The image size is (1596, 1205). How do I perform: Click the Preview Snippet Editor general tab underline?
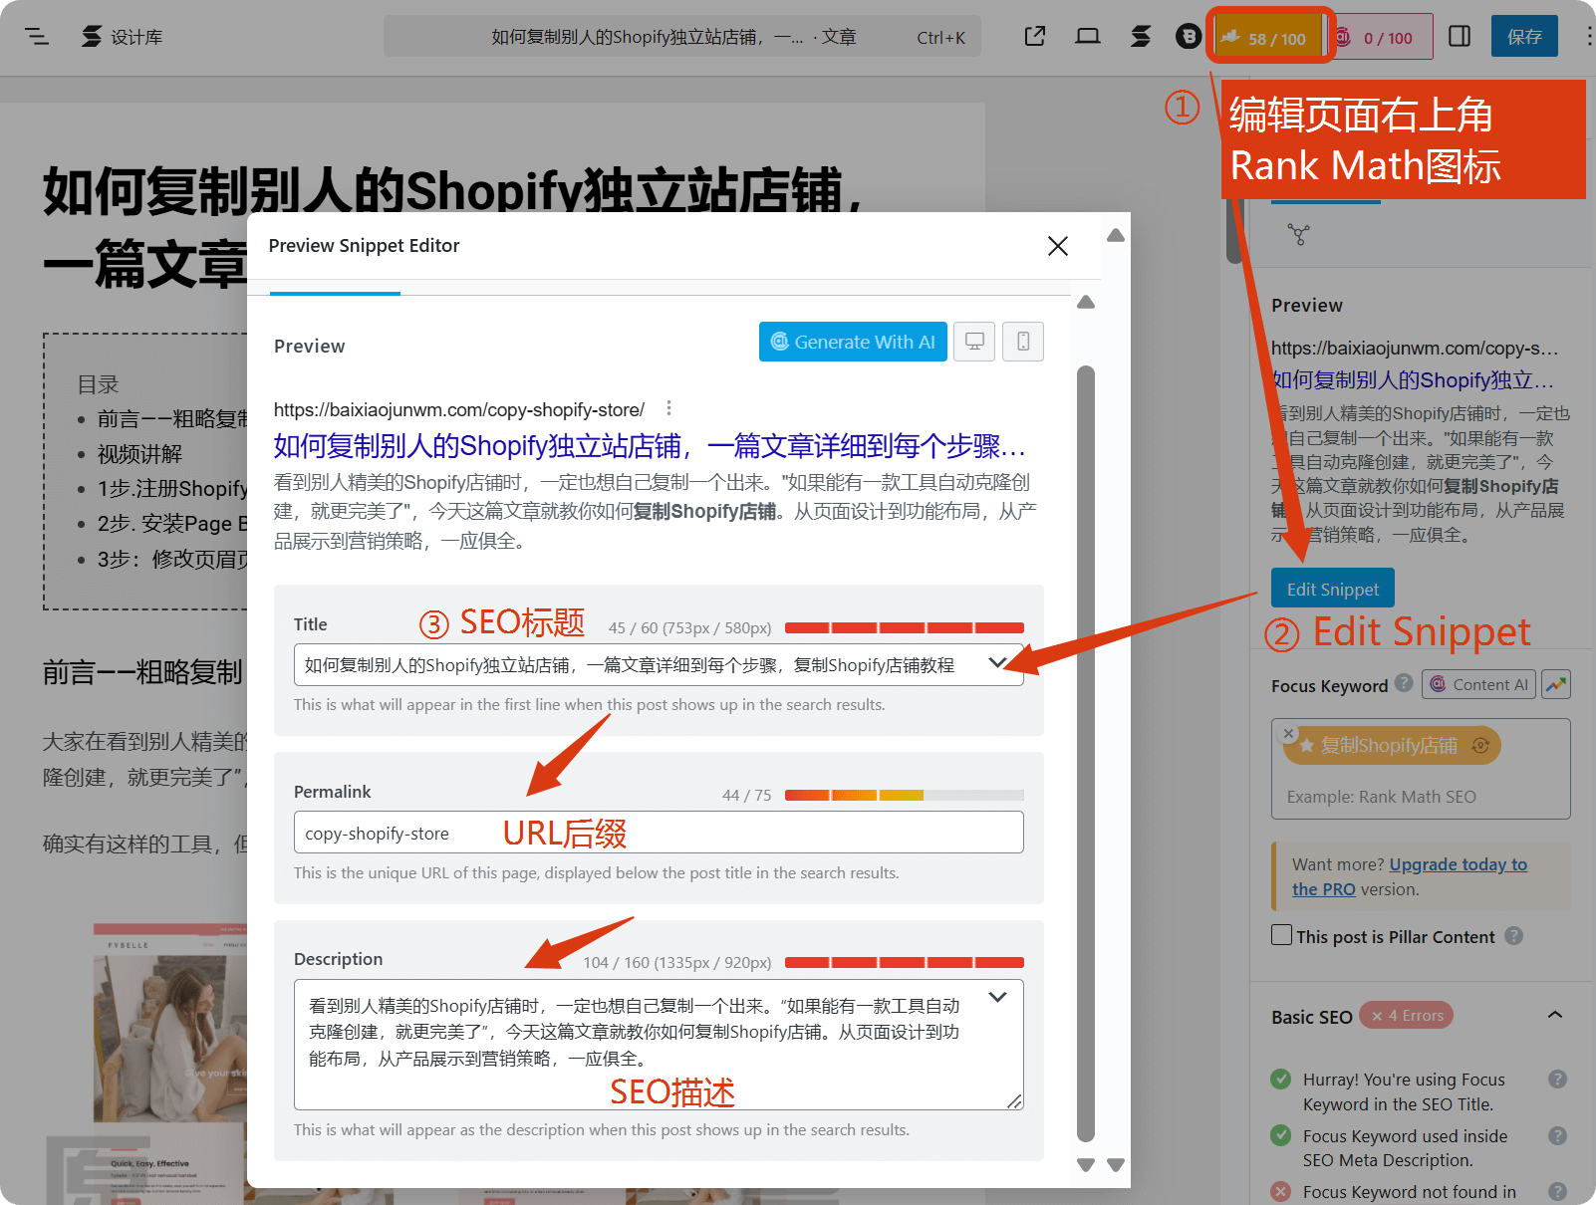coord(335,293)
